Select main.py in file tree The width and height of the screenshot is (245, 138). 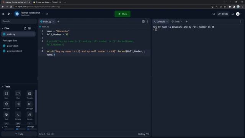pos(18,34)
